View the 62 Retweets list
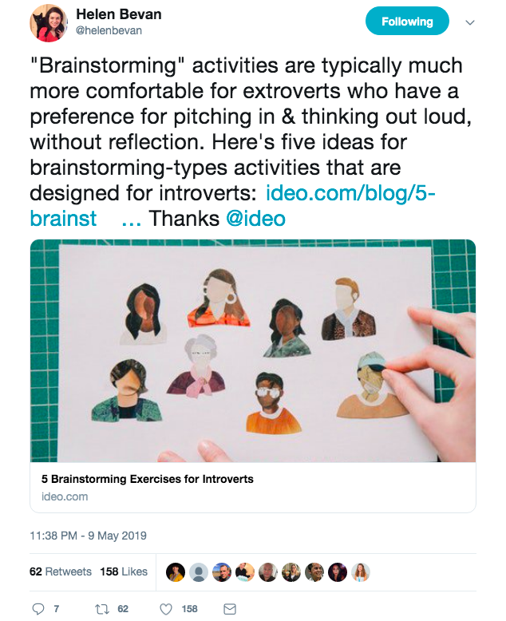Image resolution: width=506 pixels, height=621 pixels. (61, 572)
